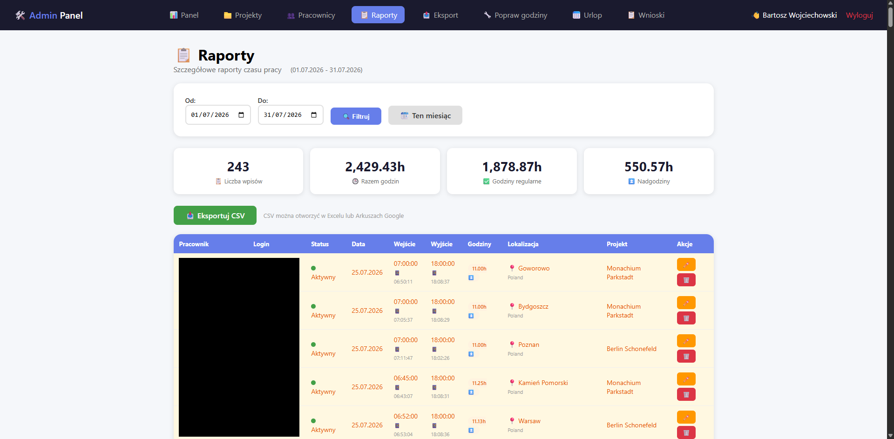Image resolution: width=894 pixels, height=439 pixels.
Task: Edit the Goworowo entry with orange button
Action: click(686, 264)
